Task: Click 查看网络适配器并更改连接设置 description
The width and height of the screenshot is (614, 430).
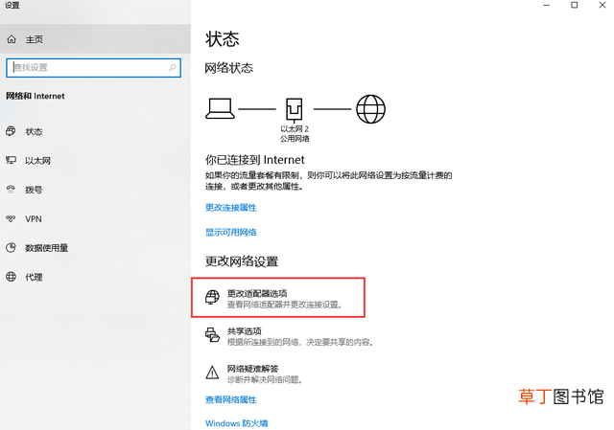Action: (285, 305)
